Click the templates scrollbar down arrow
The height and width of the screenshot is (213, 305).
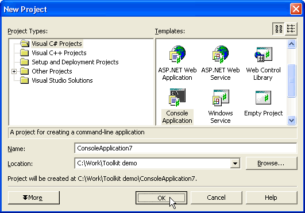click(291, 121)
